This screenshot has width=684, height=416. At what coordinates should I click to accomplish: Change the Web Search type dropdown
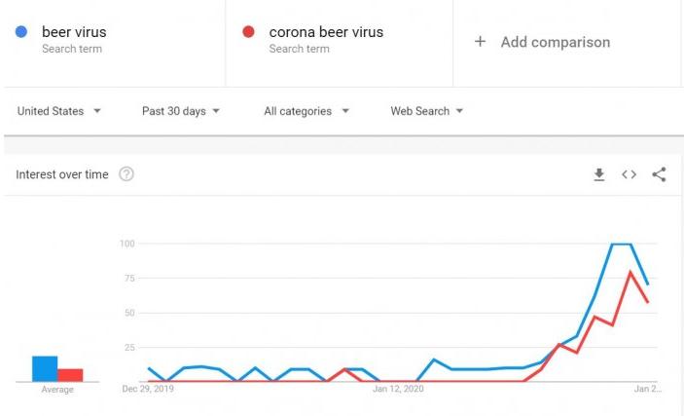point(427,111)
